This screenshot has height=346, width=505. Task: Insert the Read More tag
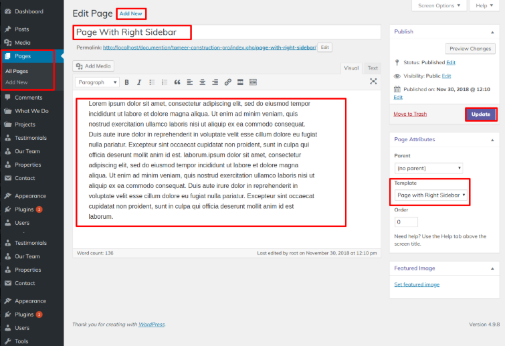(240, 82)
